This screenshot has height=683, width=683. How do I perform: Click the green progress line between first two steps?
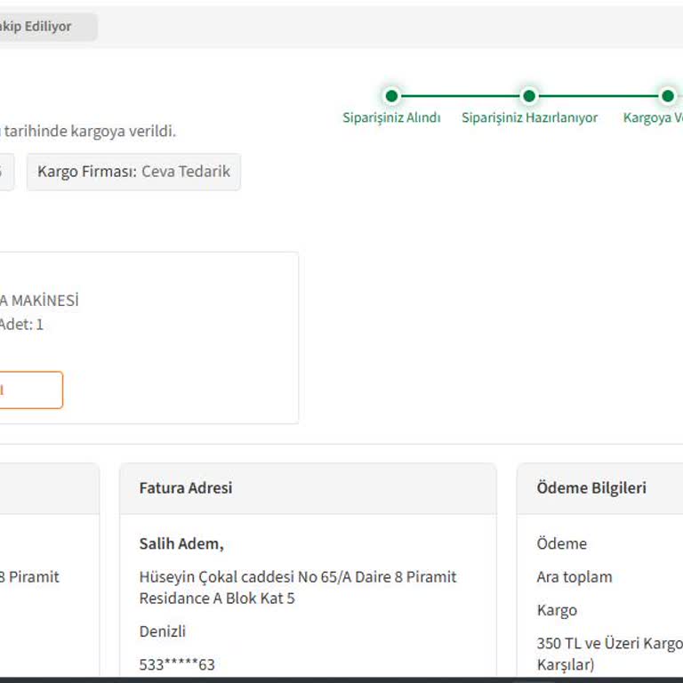[460, 96]
